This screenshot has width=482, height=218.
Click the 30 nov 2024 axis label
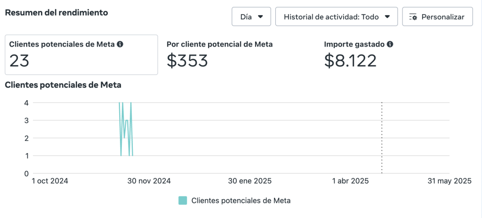click(148, 181)
